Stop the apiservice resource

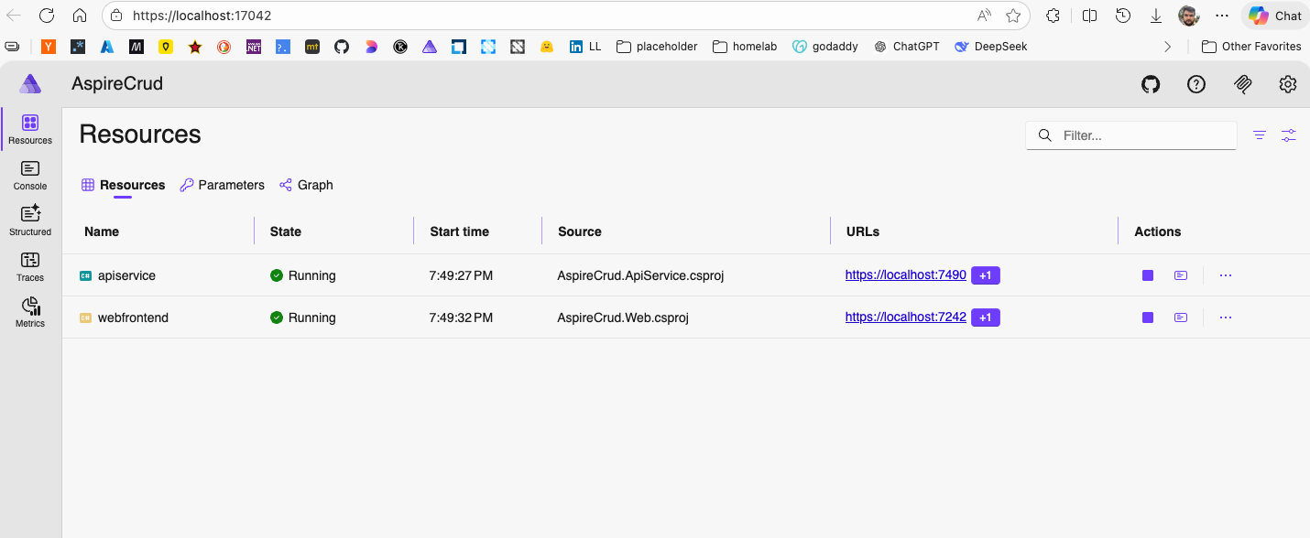1148,275
